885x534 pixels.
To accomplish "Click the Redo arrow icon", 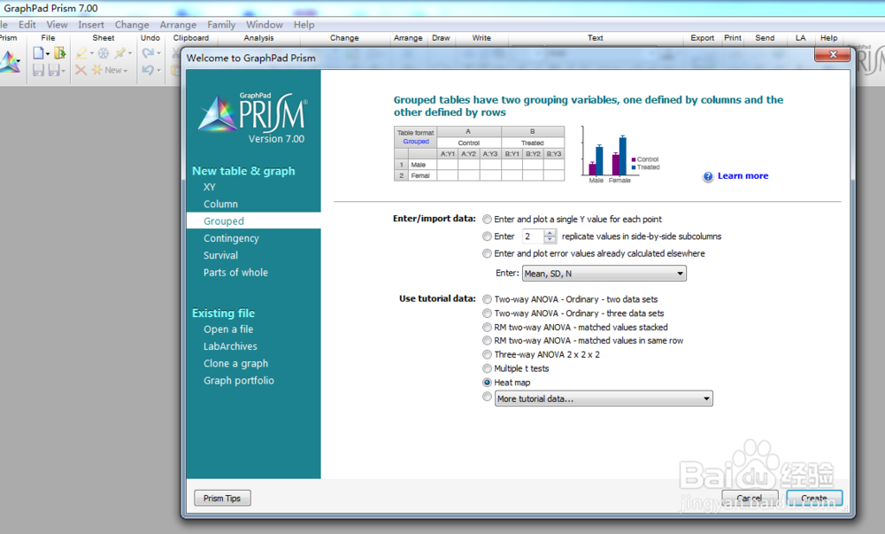I will [148, 52].
